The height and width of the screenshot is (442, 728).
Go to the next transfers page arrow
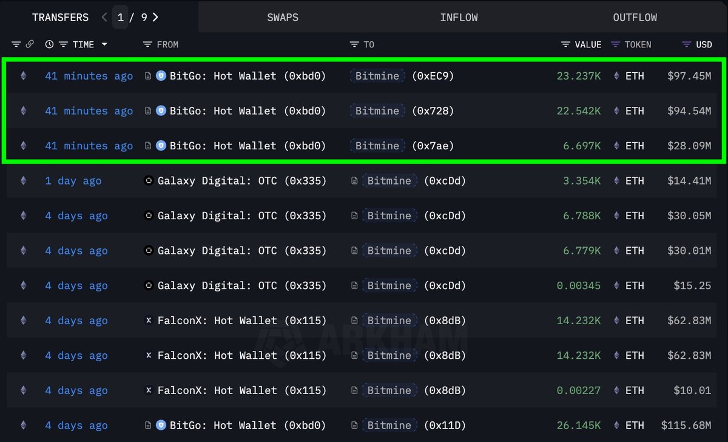click(x=155, y=17)
